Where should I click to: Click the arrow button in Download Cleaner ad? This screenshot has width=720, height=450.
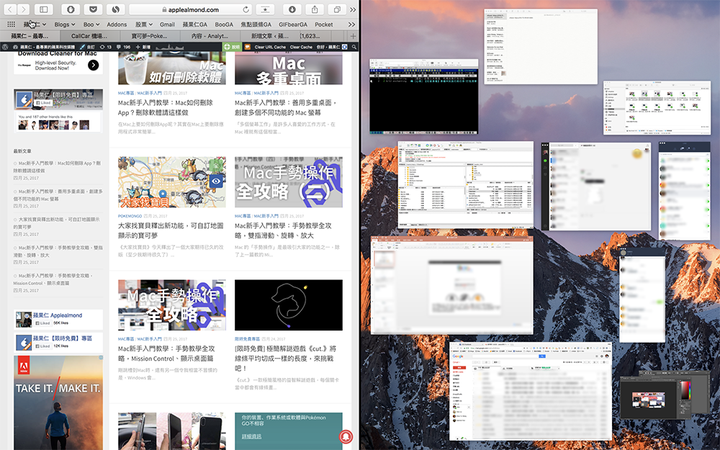(93, 66)
